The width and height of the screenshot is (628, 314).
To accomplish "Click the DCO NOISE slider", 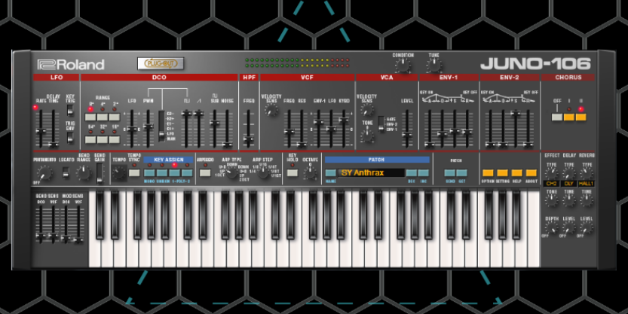I will coord(228,128).
